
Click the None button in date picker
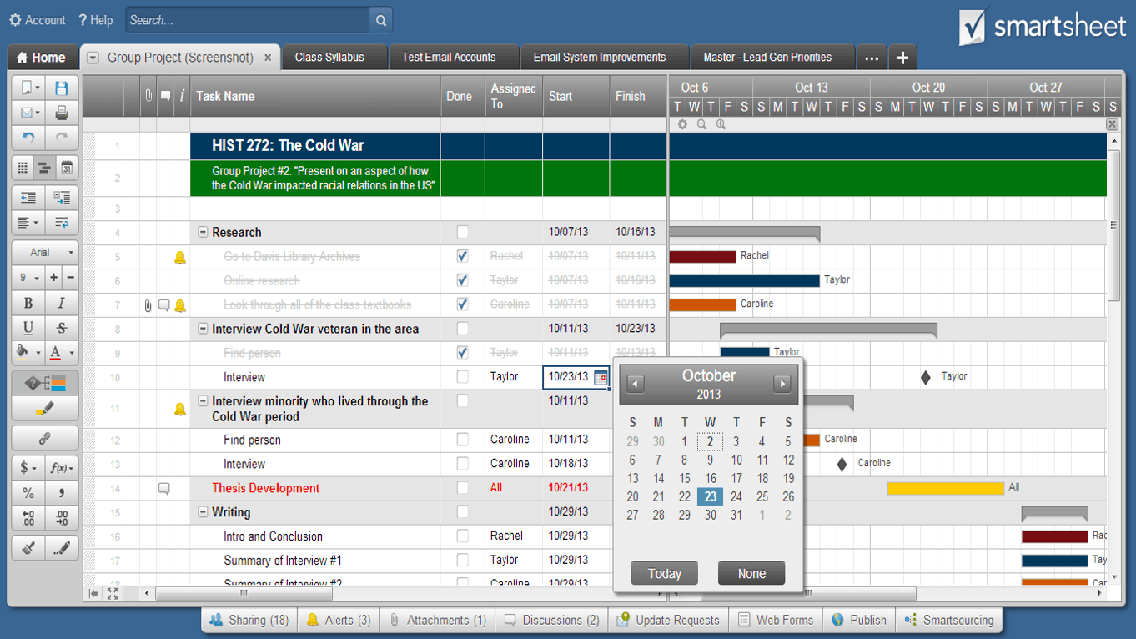[751, 573]
